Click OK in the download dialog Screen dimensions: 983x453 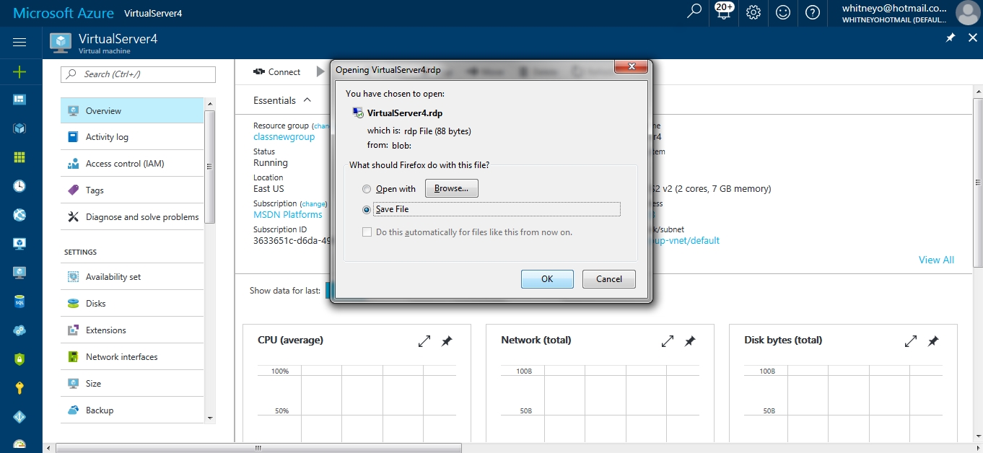tap(547, 279)
